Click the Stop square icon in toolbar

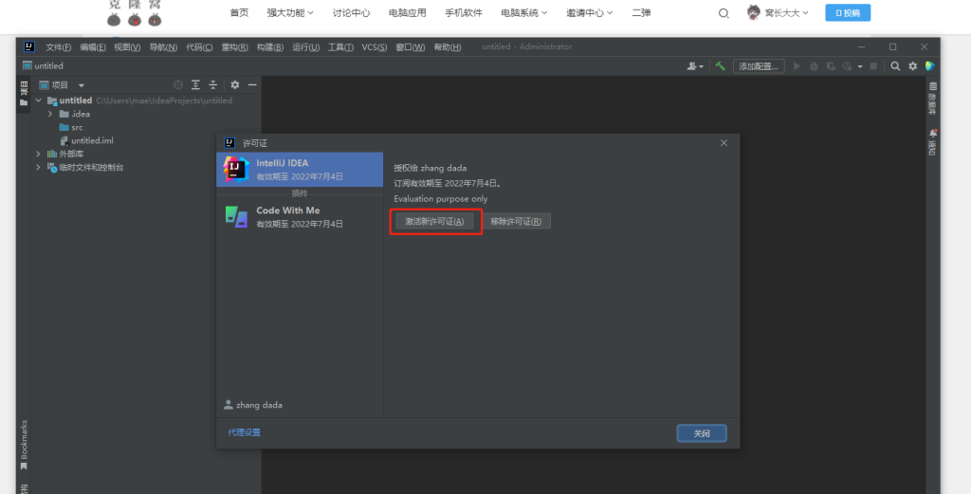[873, 66]
